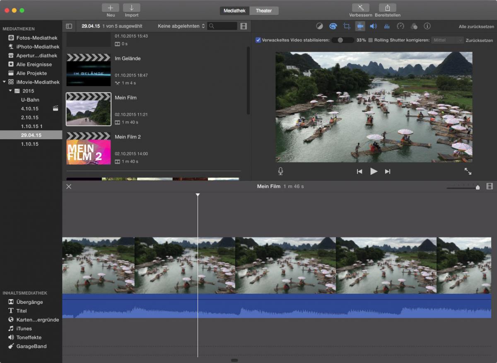Open the Keine abgelehnten filter dropdown
The width and height of the screenshot is (497, 363).
tap(181, 26)
